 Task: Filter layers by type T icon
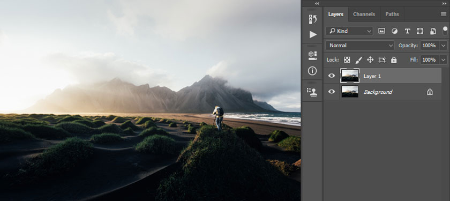tap(407, 31)
